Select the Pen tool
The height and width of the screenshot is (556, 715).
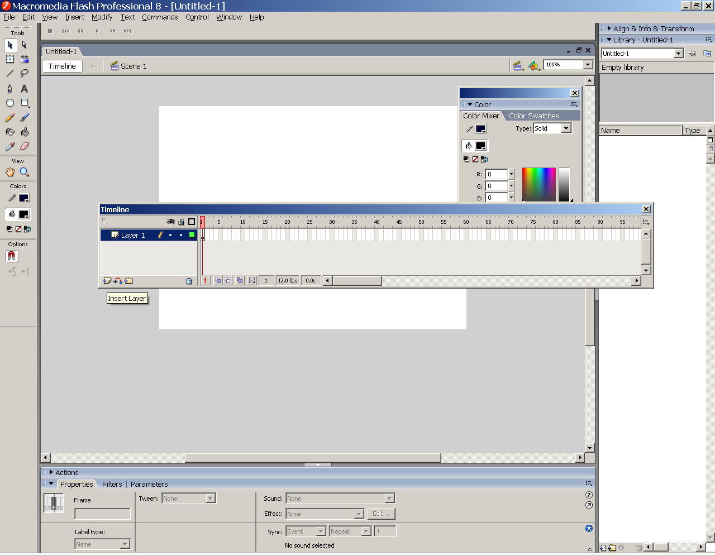(10, 88)
